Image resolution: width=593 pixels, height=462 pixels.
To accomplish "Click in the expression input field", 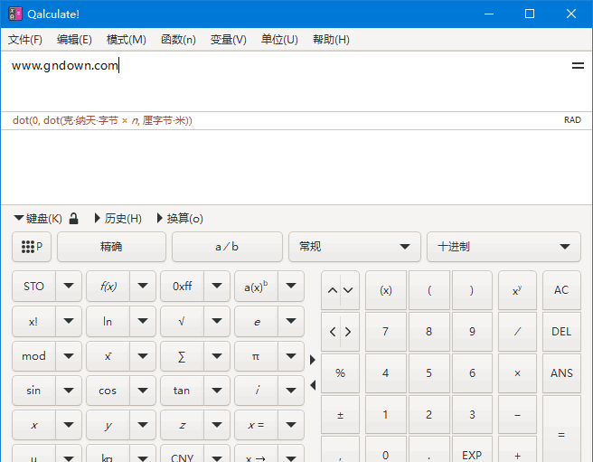I will click(x=287, y=81).
